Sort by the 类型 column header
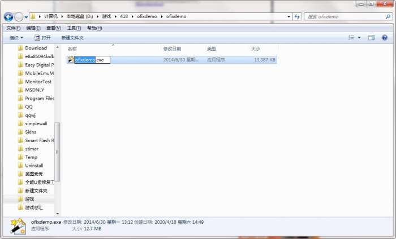 click(x=212, y=49)
